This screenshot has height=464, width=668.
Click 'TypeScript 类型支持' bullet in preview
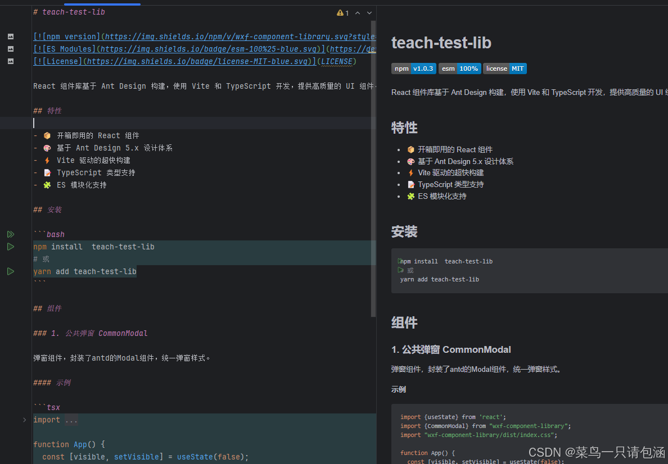click(x=451, y=184)
